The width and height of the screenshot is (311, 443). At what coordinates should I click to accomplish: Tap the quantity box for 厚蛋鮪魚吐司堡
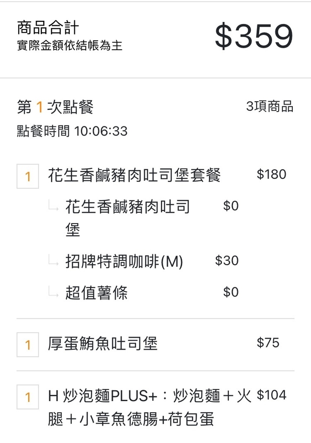(28, 345)
